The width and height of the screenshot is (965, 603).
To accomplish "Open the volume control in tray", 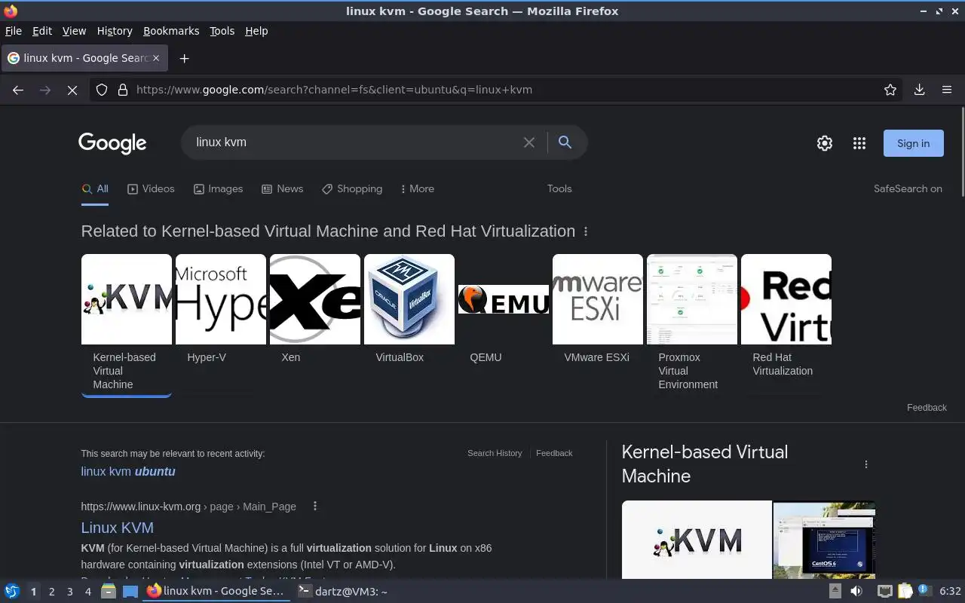I will coord(856,592).
